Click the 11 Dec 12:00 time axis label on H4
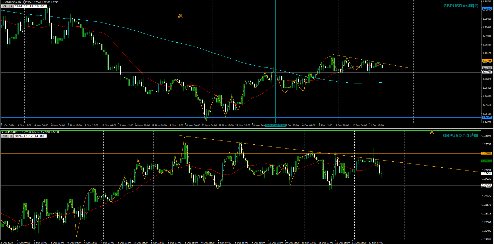This screenshot has width=494, height=244. pos(376,126)
